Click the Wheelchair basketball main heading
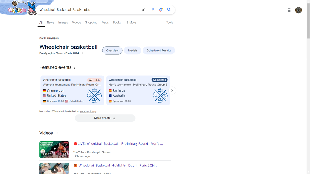The image size is (310, 174). pyautogui.click(x=68, y=47)
